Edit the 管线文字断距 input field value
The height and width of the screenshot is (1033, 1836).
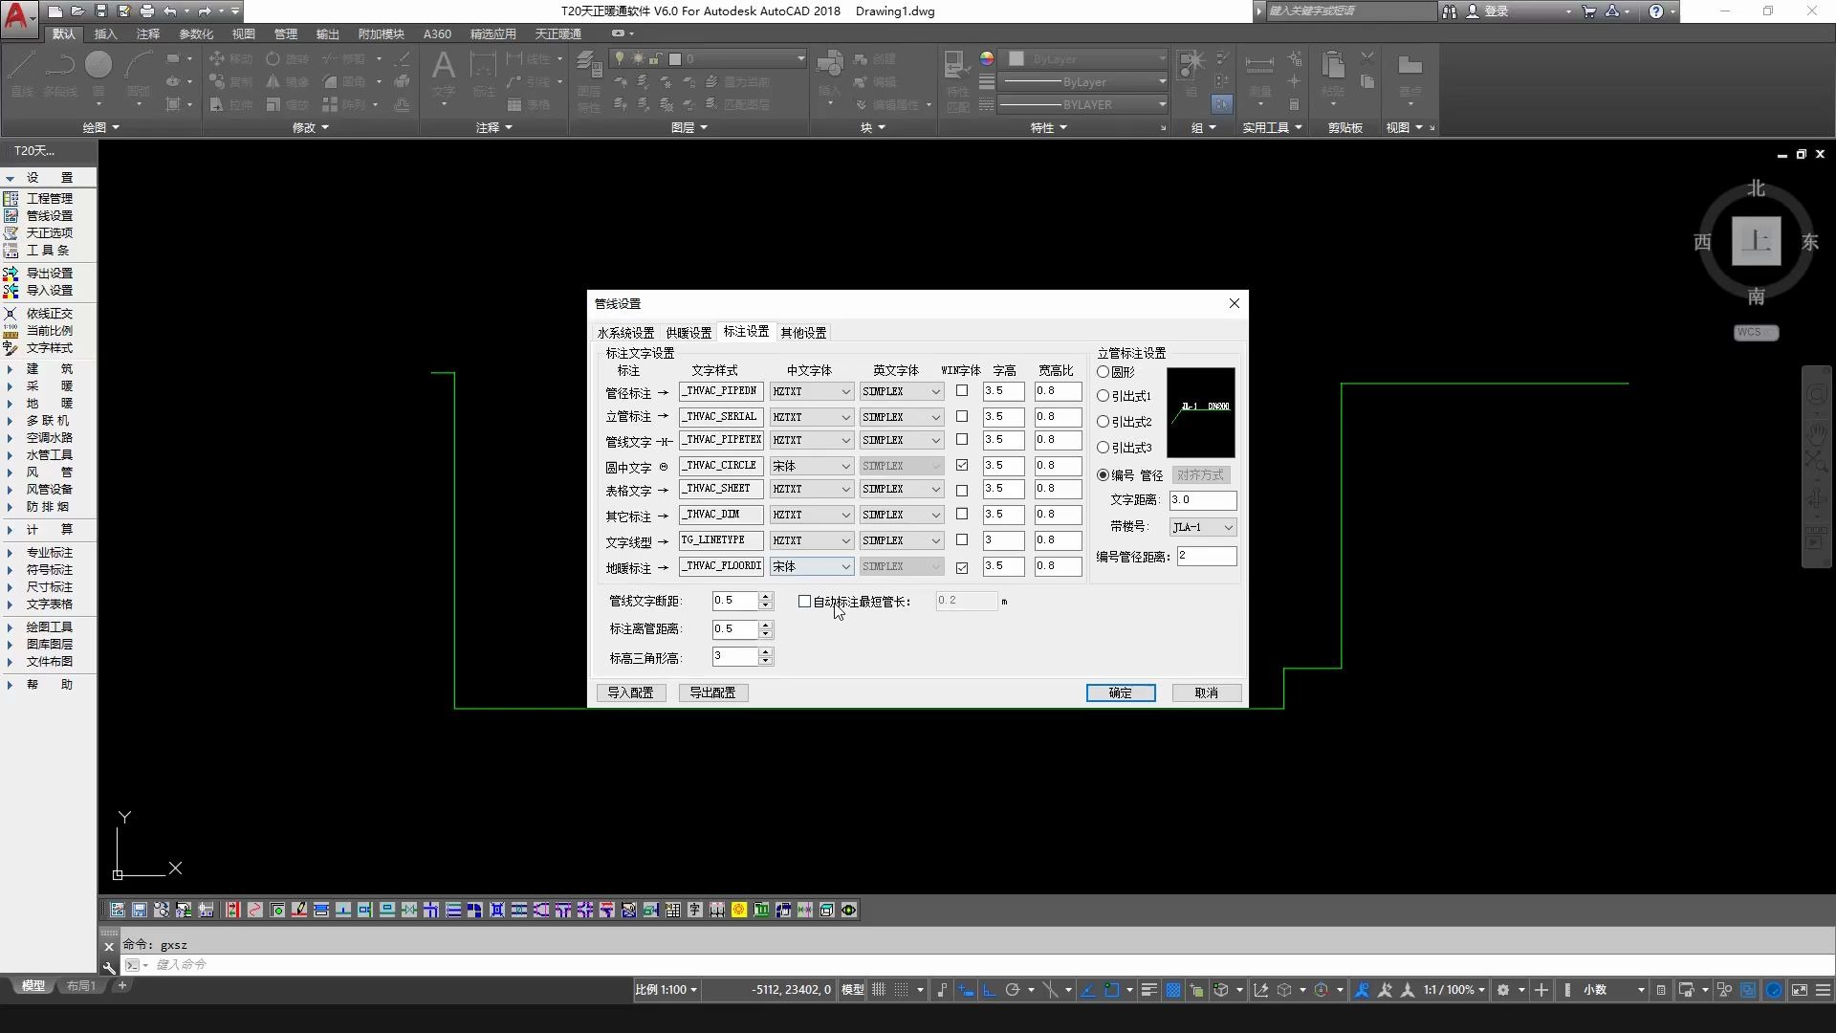point(733,599)
